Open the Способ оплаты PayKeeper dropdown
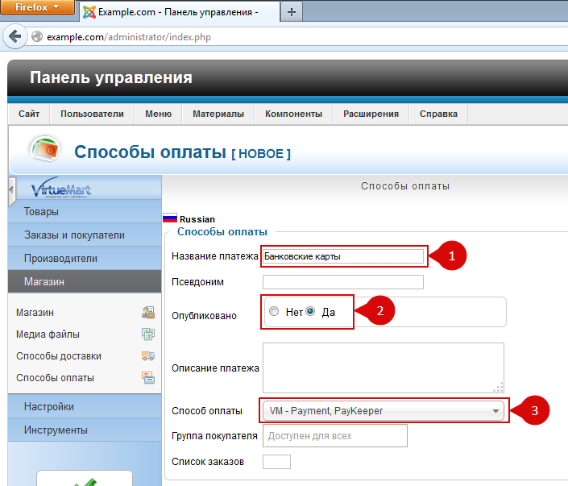 coord(384,411)
